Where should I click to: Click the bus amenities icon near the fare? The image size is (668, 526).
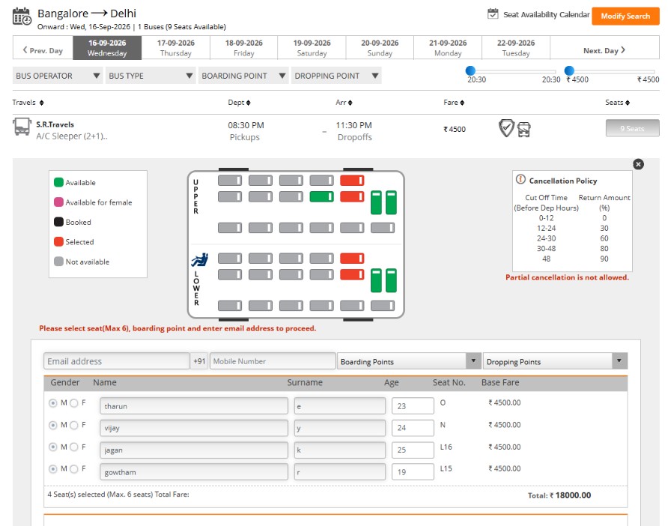[x=524, y=129]
